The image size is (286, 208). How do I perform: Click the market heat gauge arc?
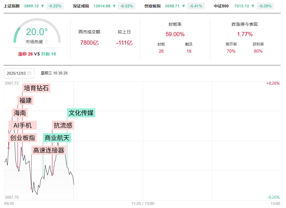[37, 23]
